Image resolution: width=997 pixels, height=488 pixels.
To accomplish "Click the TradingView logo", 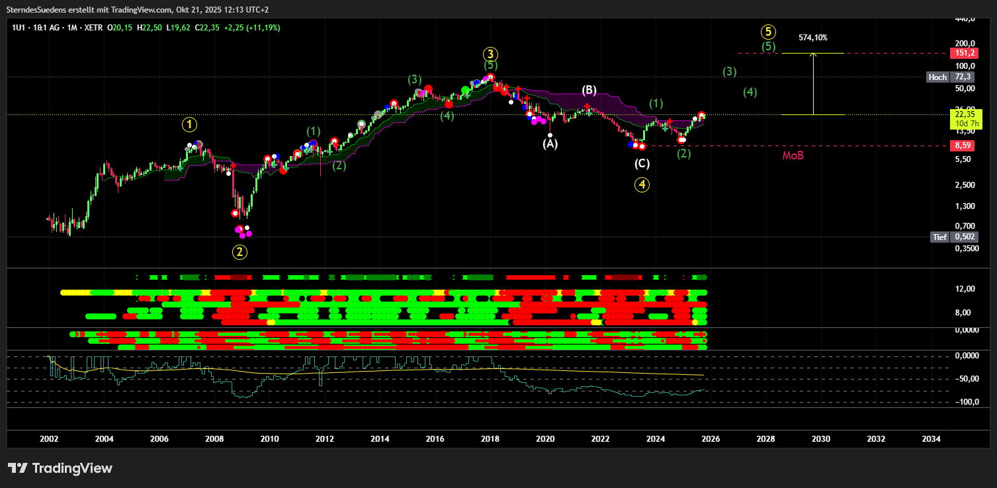I will pos(60,468).
